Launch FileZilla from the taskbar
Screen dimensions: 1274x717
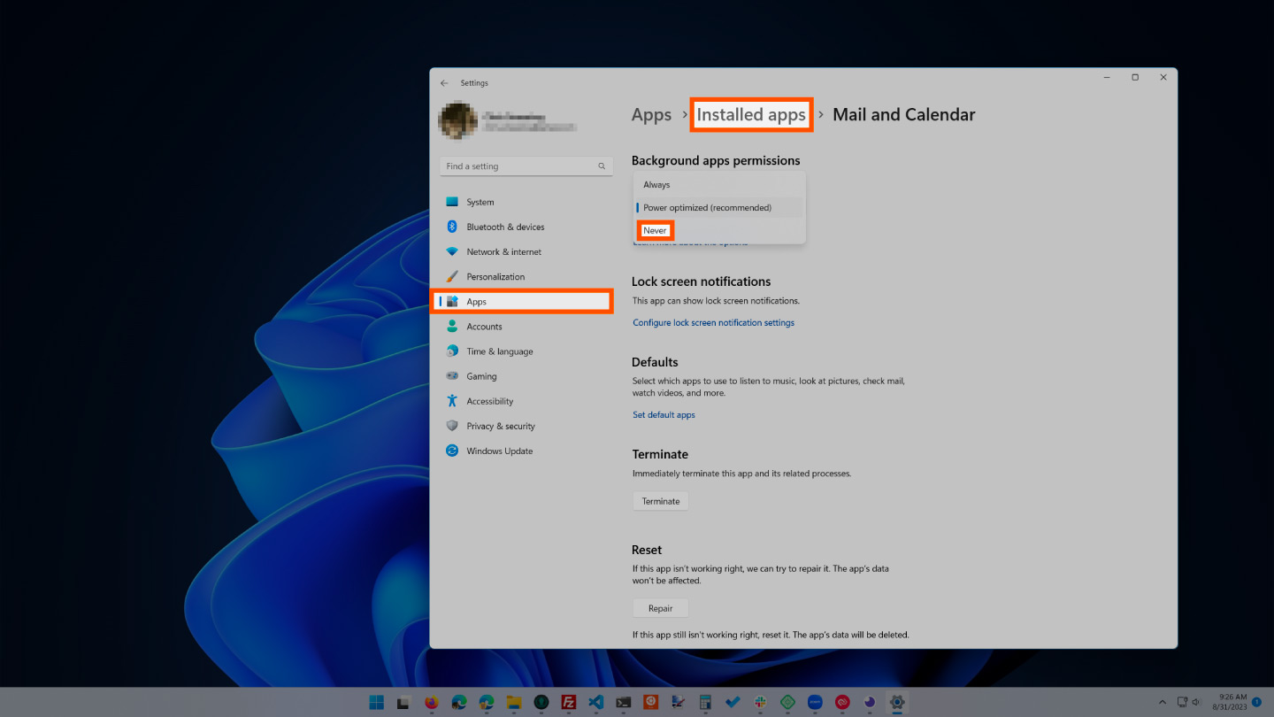coord(568,702)
